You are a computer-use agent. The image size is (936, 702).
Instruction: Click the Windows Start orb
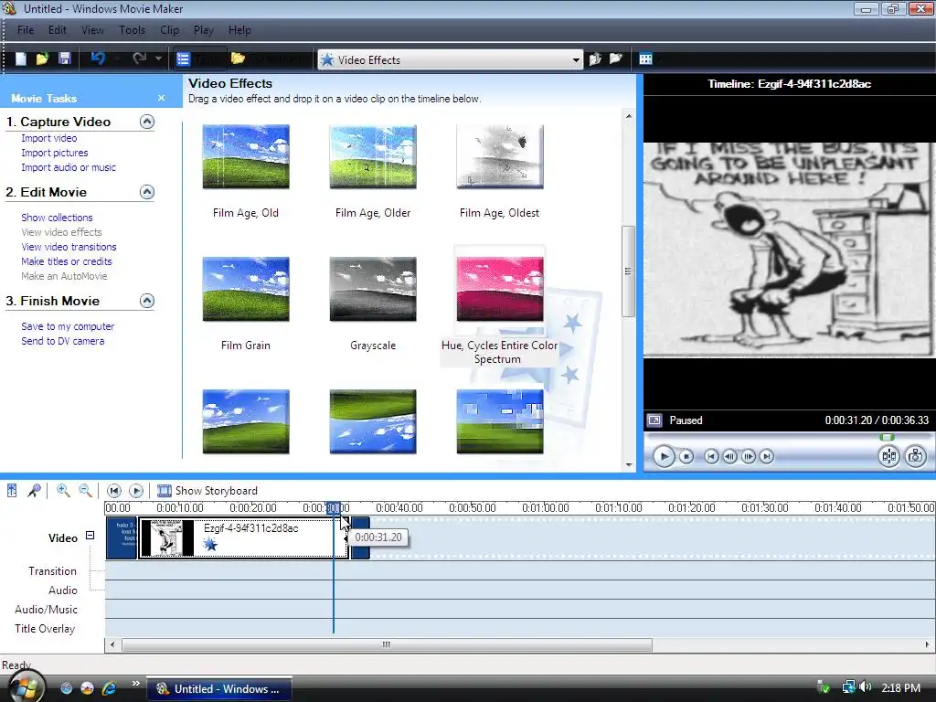(25, 686)
